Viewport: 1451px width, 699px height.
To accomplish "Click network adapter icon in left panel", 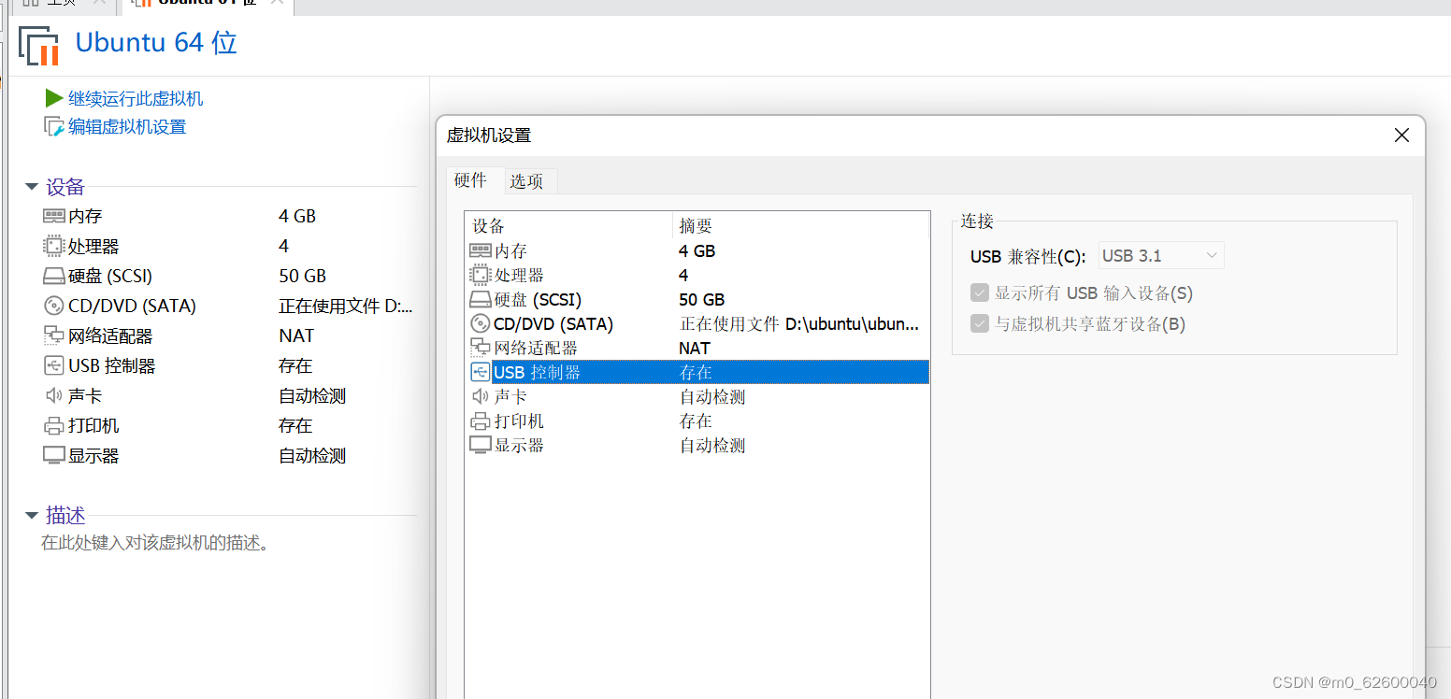I will (x=54, y=335).
